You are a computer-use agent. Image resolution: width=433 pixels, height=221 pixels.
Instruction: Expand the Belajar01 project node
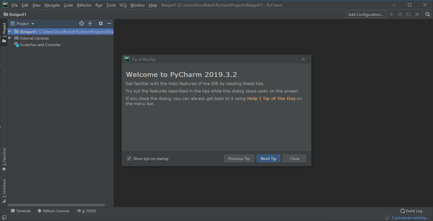tap(9, 31)
